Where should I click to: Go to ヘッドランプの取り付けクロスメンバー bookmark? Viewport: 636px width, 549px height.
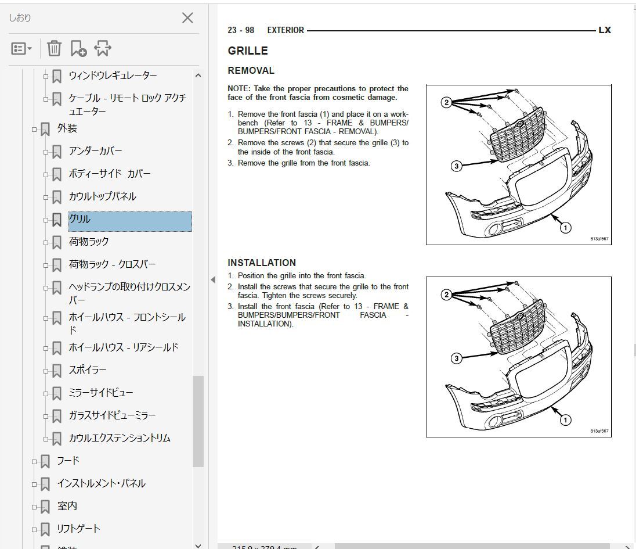point(129,293)
